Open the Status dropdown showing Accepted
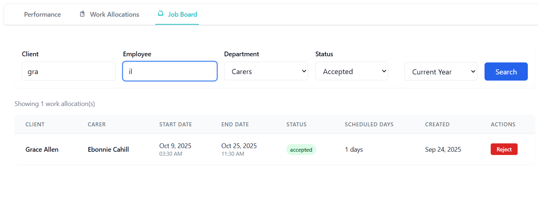Image resolution: width=538 pixels, height=204 pixels. [x=351, y=71]
